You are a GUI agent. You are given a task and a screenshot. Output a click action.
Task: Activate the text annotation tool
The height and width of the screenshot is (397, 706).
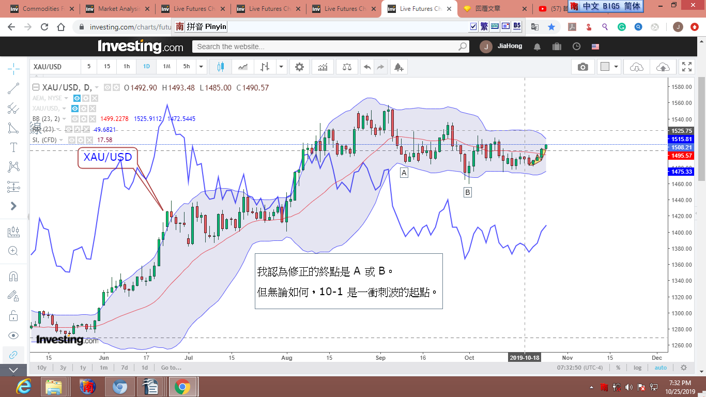pos(13,147)
